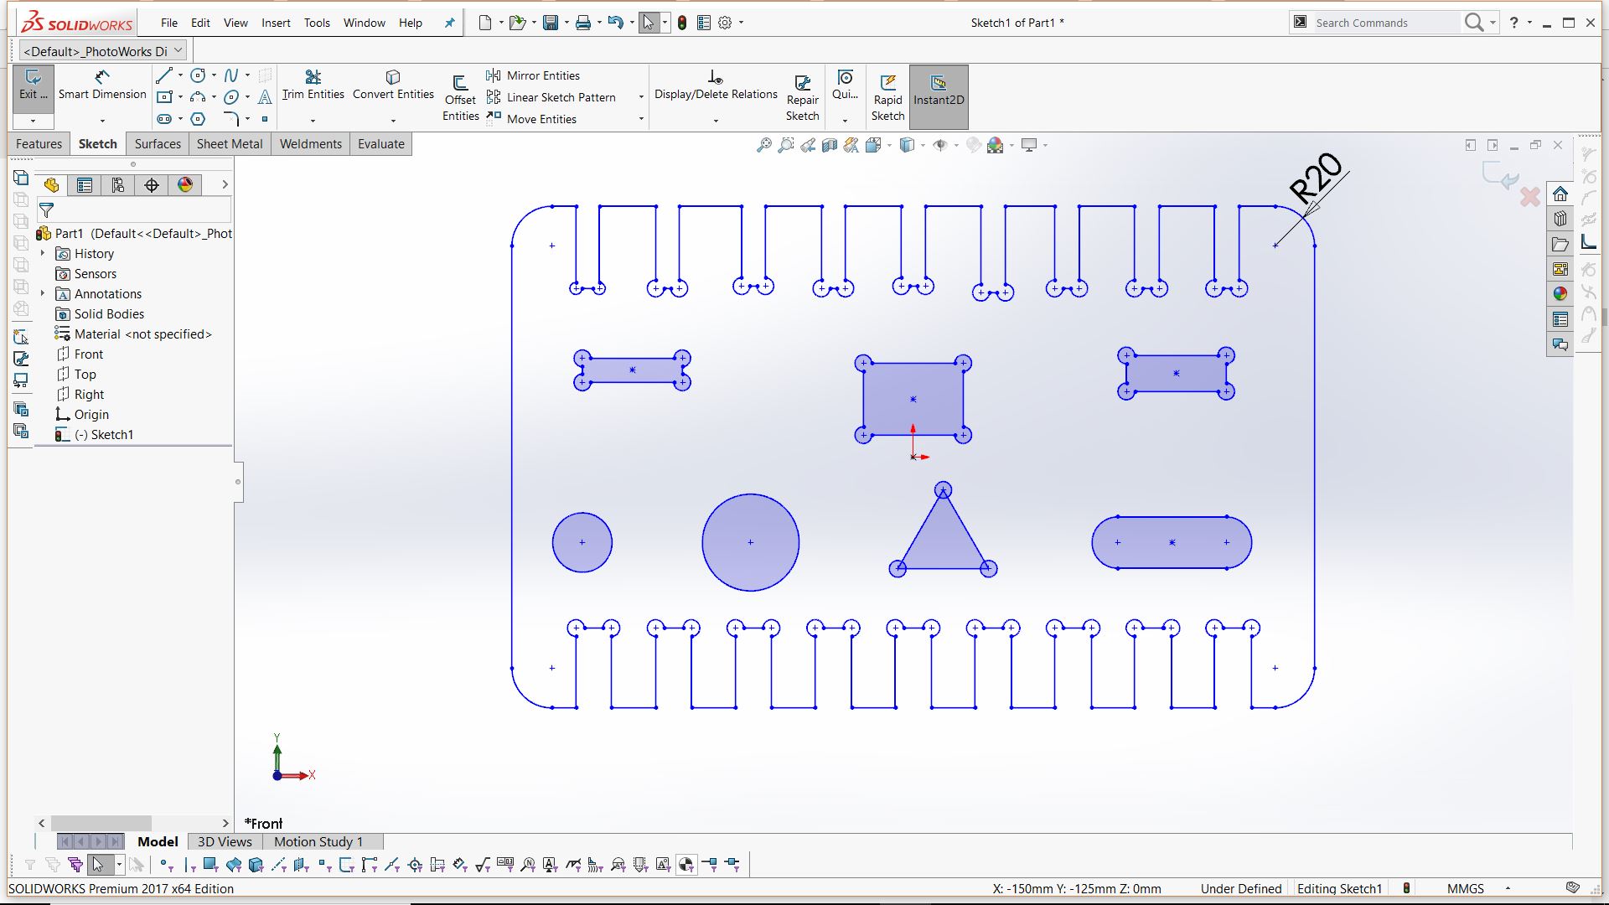Viewport: 1609px width, 905px height.
Task: Toggle the red sketch cancel X corner icon
Action: click(x=1529, y=197)
